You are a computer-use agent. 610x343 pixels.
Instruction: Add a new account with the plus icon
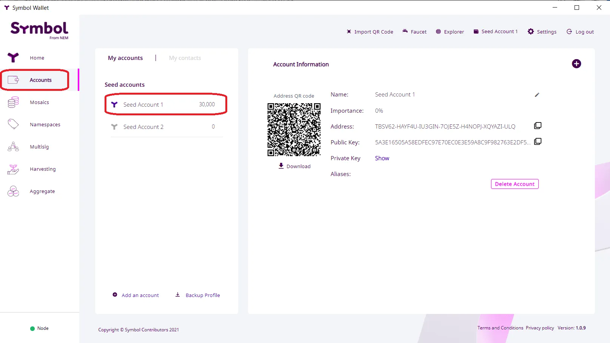pos(576,64)
